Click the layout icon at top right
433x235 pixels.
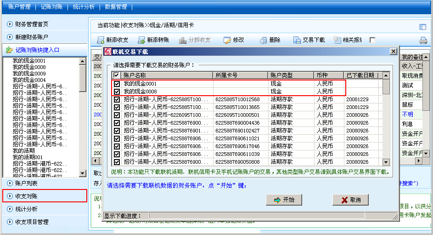[422, 27]
